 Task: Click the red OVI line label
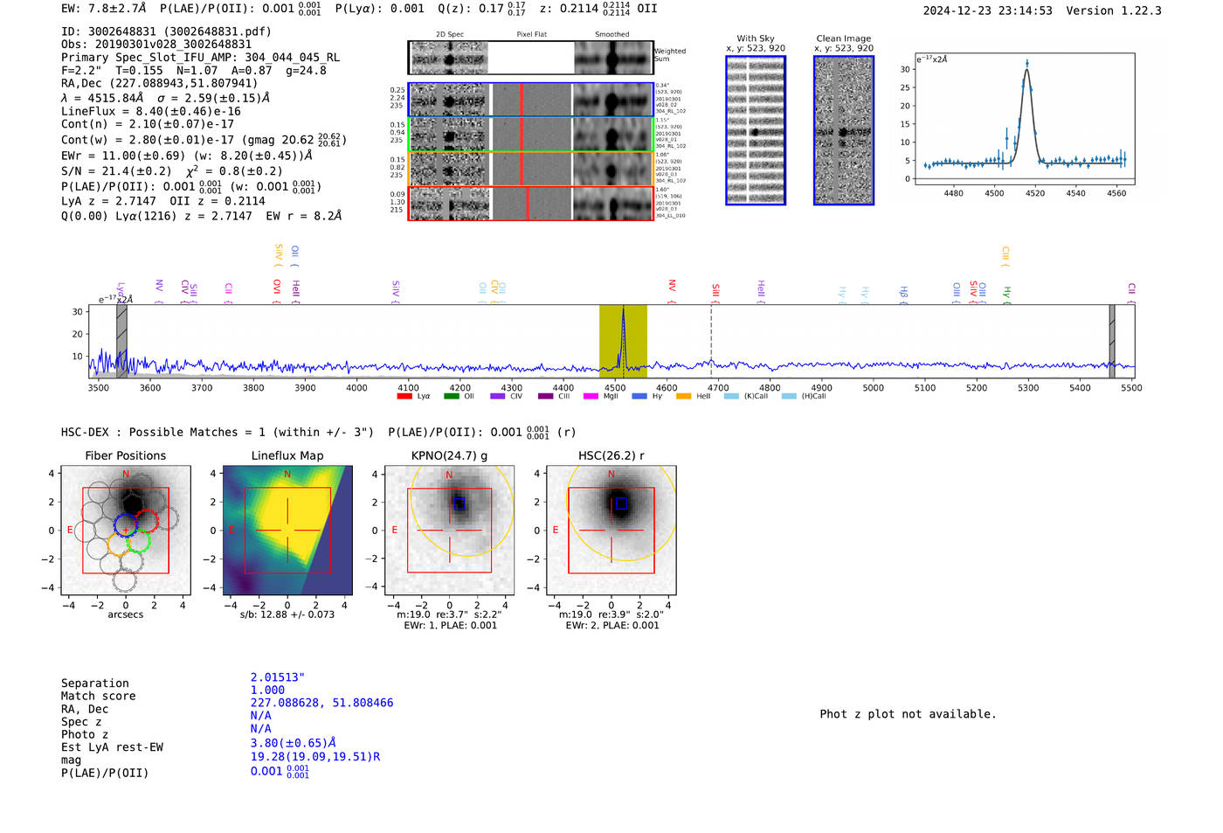coord(277,290)
